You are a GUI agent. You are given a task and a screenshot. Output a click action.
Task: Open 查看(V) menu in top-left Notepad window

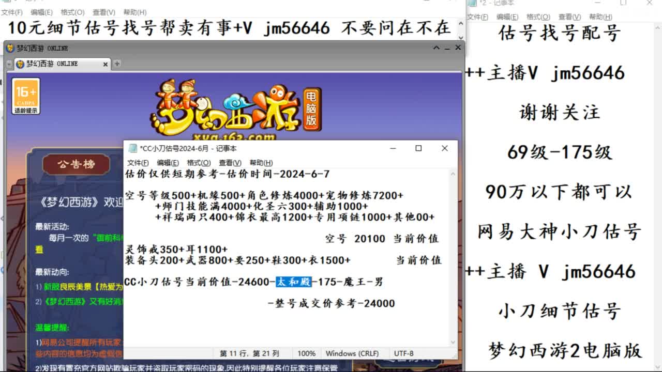click(x=103, y=12)
